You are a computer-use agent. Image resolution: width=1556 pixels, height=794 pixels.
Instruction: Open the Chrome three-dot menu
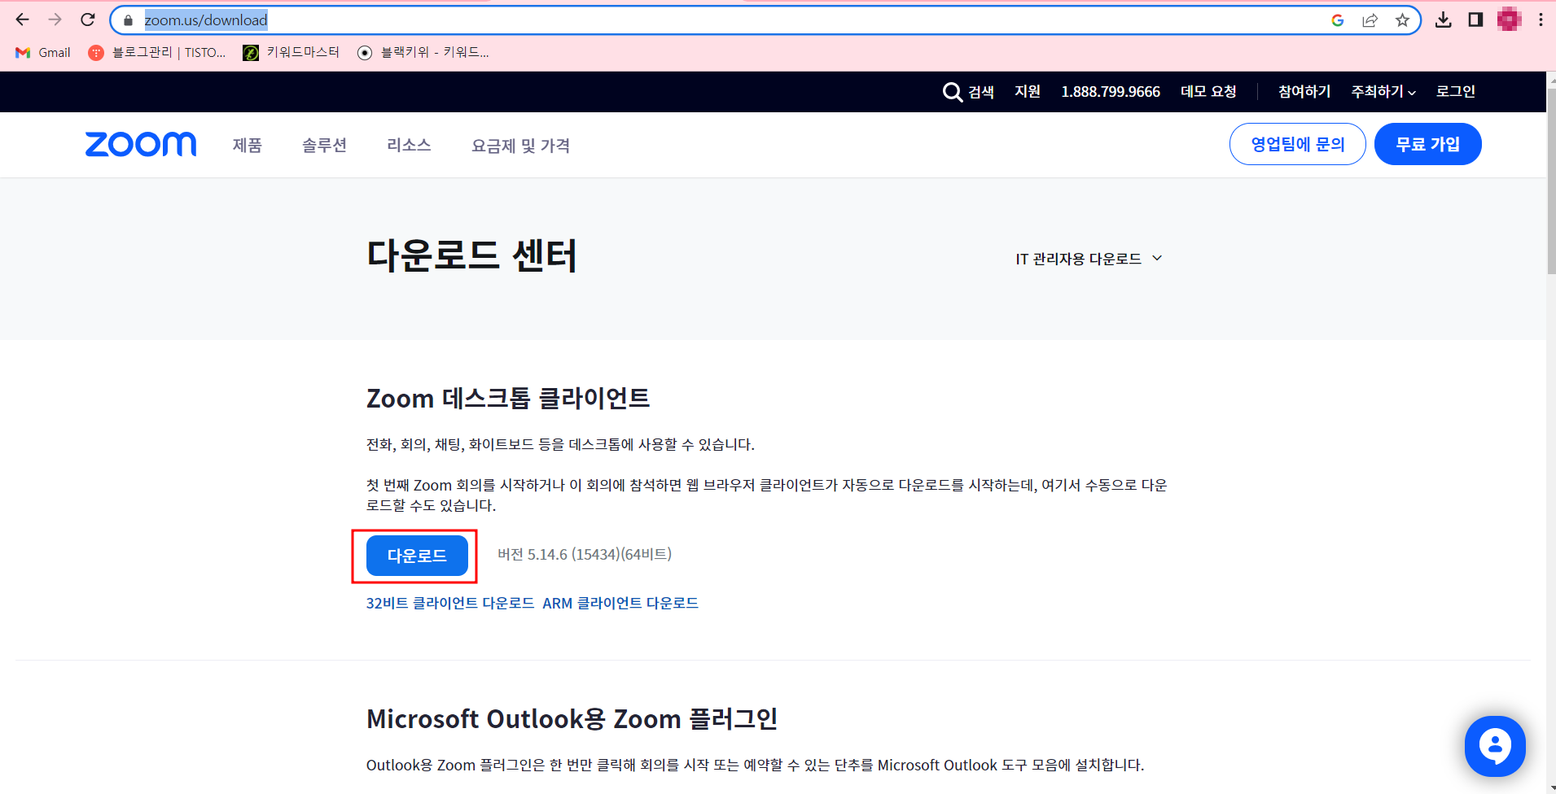[1541, 20]
